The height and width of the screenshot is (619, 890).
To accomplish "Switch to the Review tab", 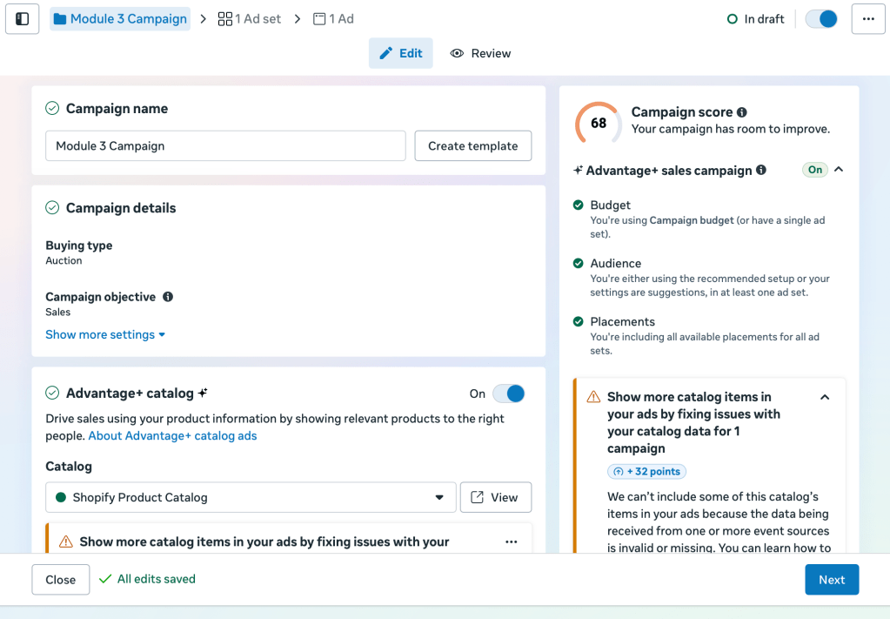I will [480, 53].
